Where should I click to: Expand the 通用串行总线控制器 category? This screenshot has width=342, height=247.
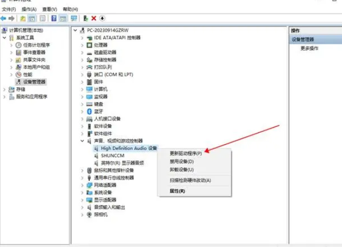(82, 178)
